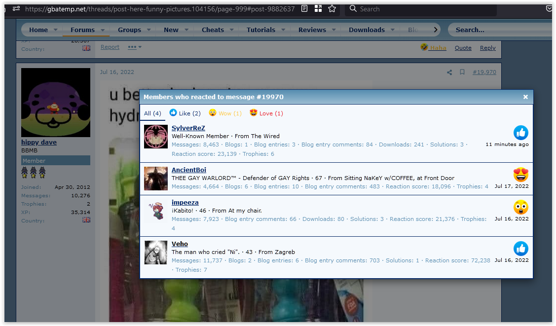
Task: Open the Reviews nav item
Action: point(312,30)
